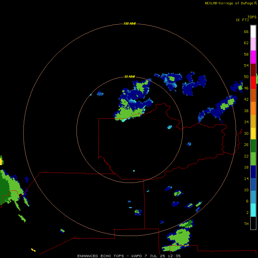
Task: Click the 10 legend value
Action: pyautogui.click(x=246, y=190)
